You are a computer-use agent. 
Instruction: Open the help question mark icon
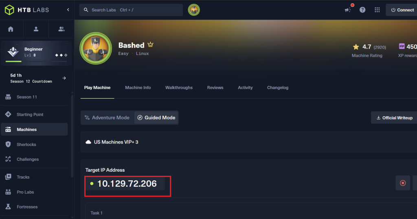(x=362, y=10)
